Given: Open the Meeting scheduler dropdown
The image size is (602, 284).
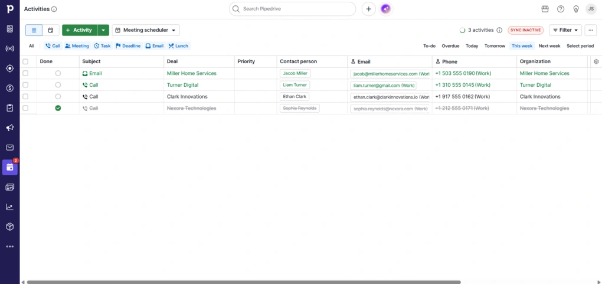Looking at the screenshot, I should click(146, 30).
